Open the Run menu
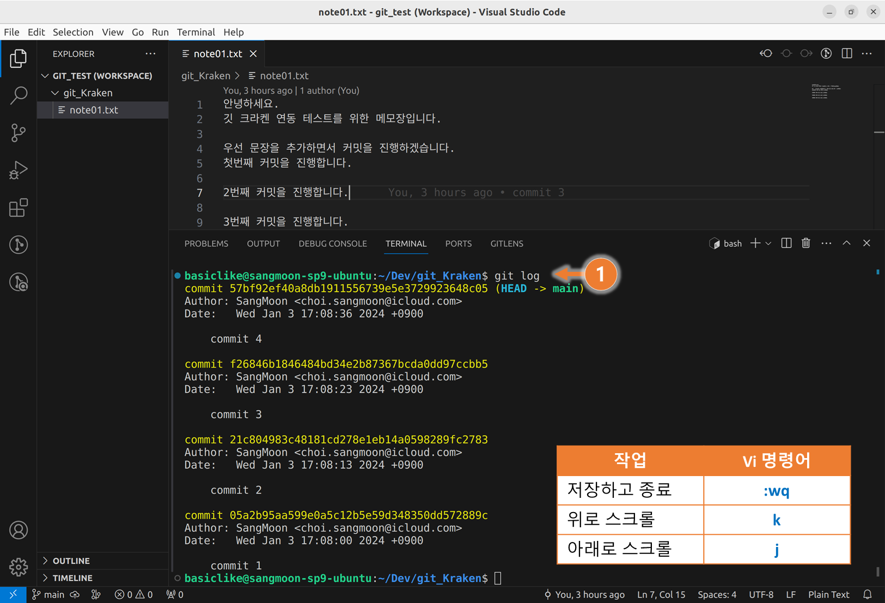 point(160,32)
